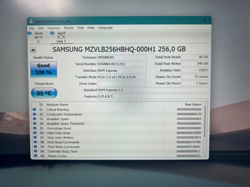Click the Serial Number field
This screenshot has height=187, width=250.
coord(122,64)
